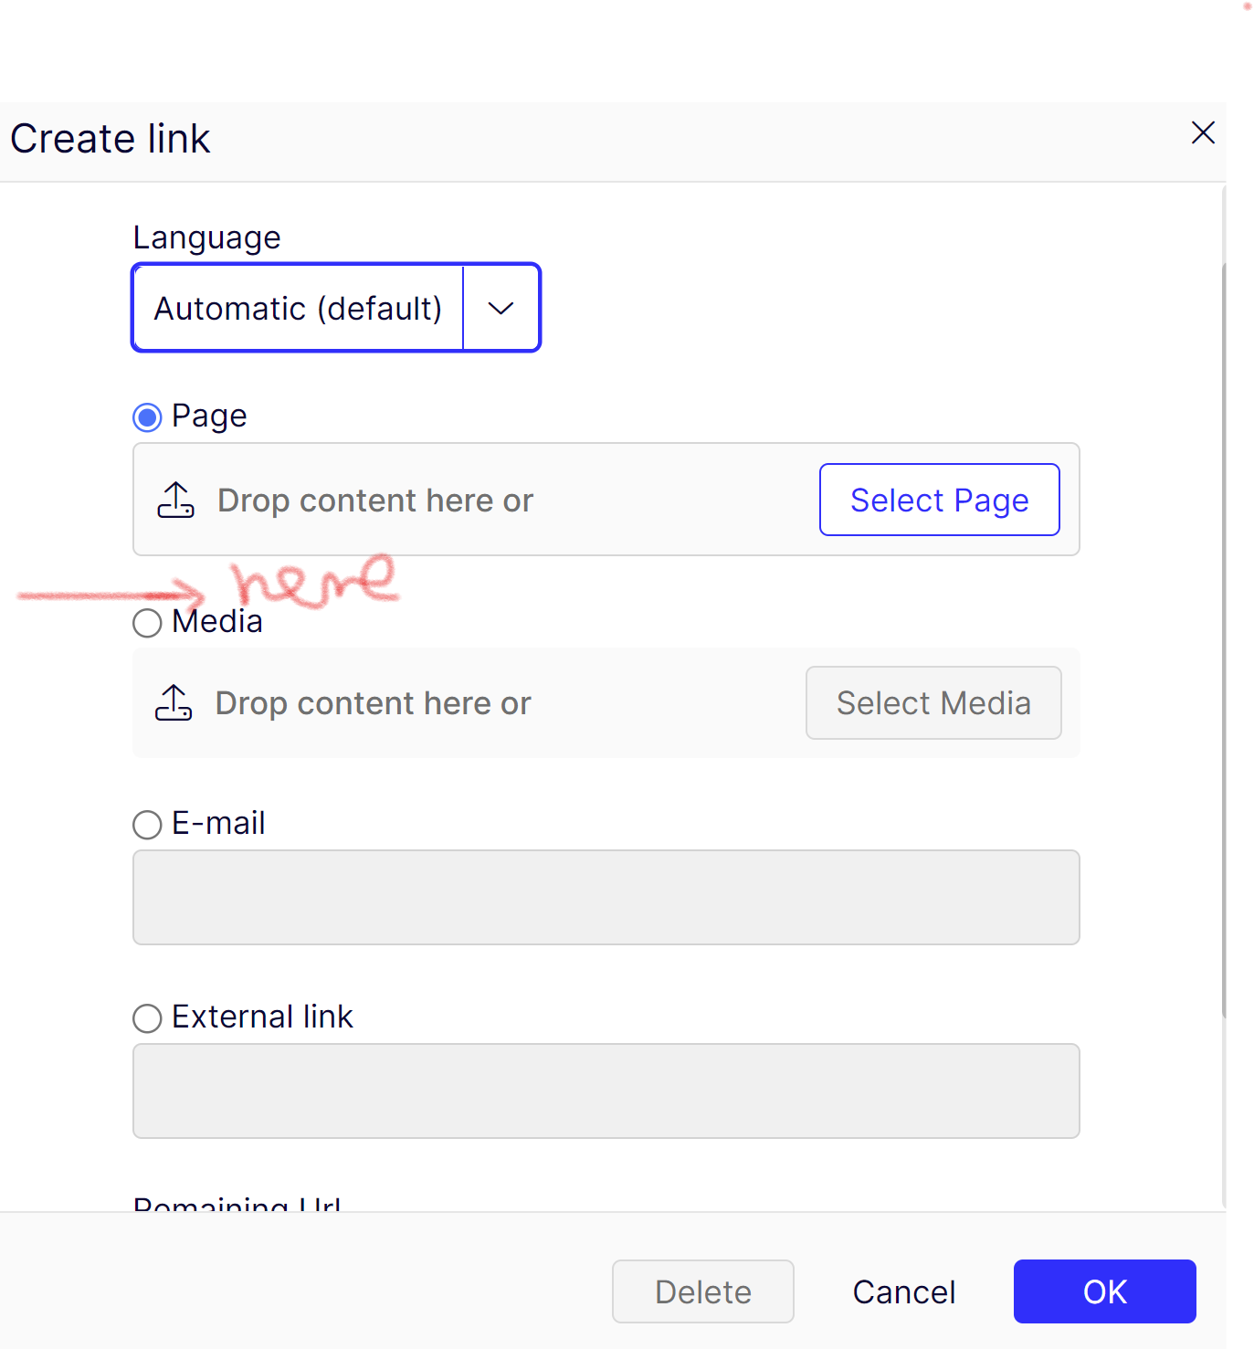The height and width of the screenshot is (1349, 1254).
Task: Select the Page radio button
Action: [147, 417]
